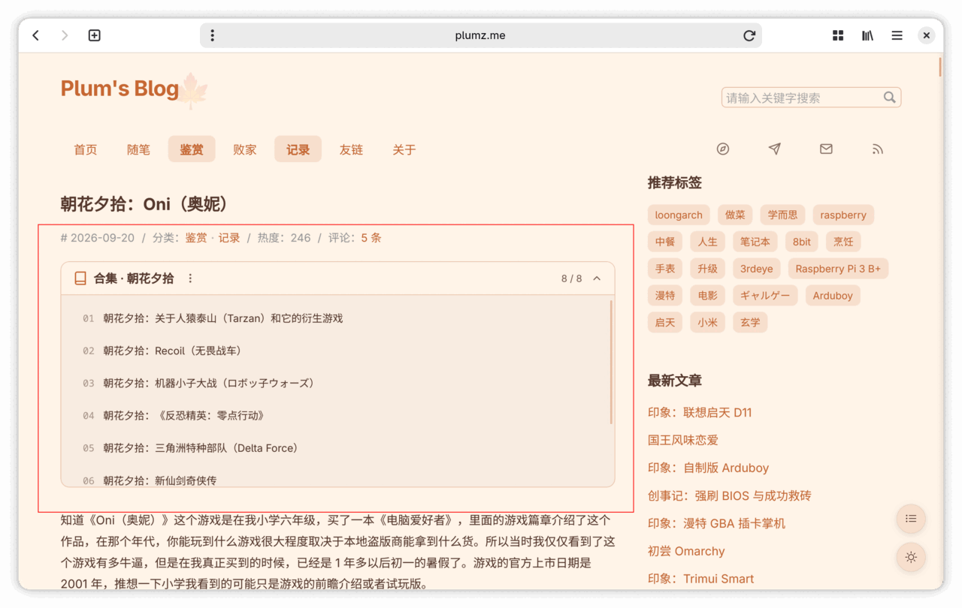Open the address bar three-dot menu
The height and width of the screenshot is (608, 962).
212,35
